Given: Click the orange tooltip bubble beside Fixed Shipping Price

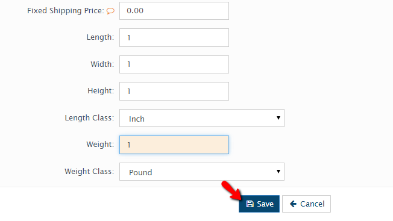Looking at the screenshot, I should pyautogui.click(x=110, y=11).
